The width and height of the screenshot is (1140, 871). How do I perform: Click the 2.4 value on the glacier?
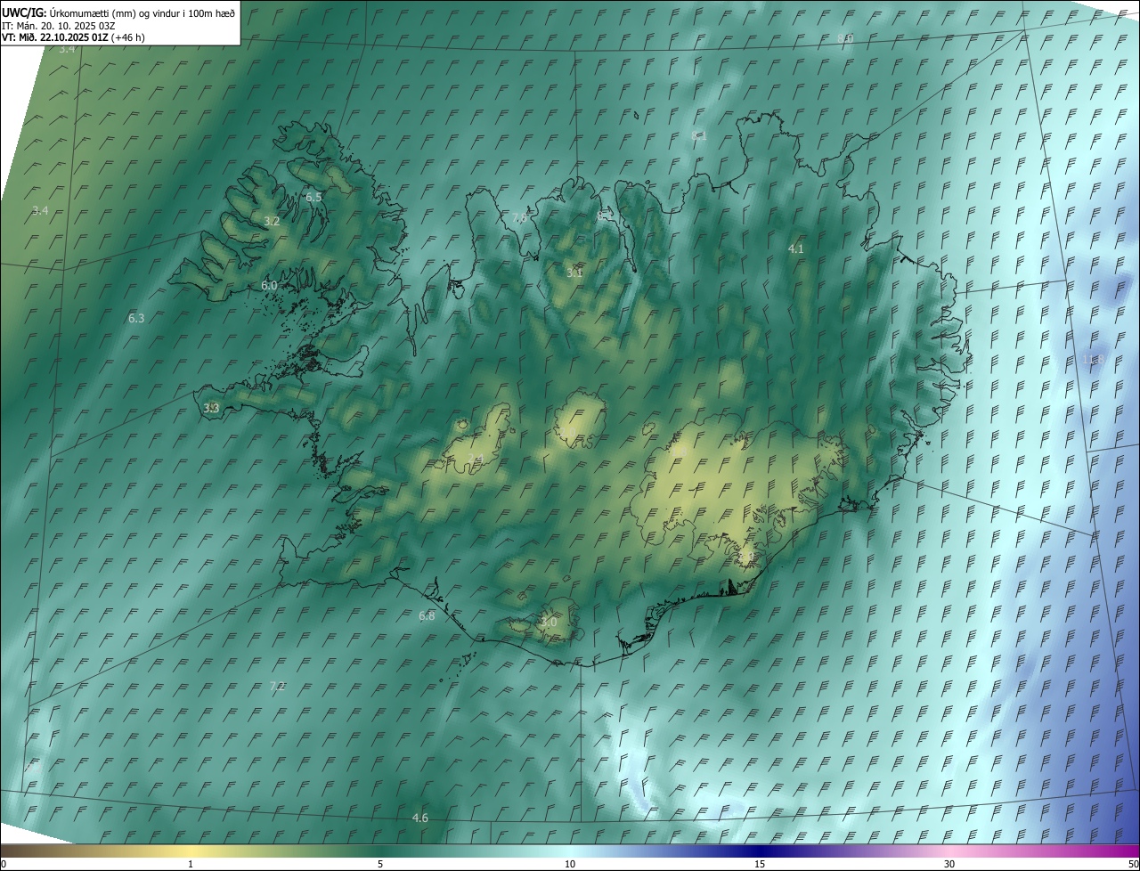point(476,459)
